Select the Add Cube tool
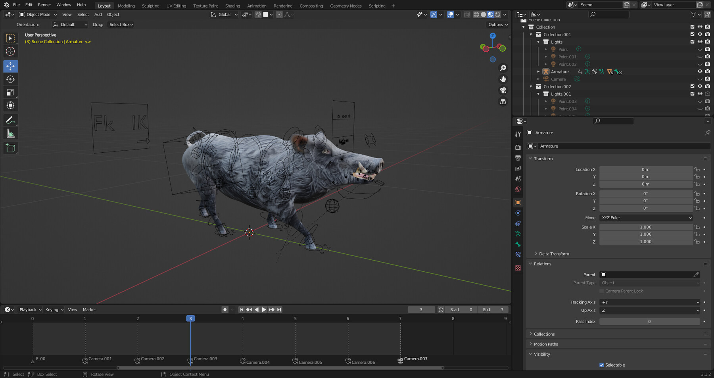 [11, 148]
